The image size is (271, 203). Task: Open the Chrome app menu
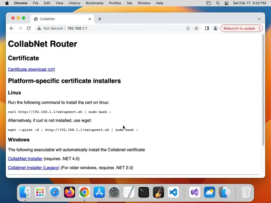coord(21,3)
